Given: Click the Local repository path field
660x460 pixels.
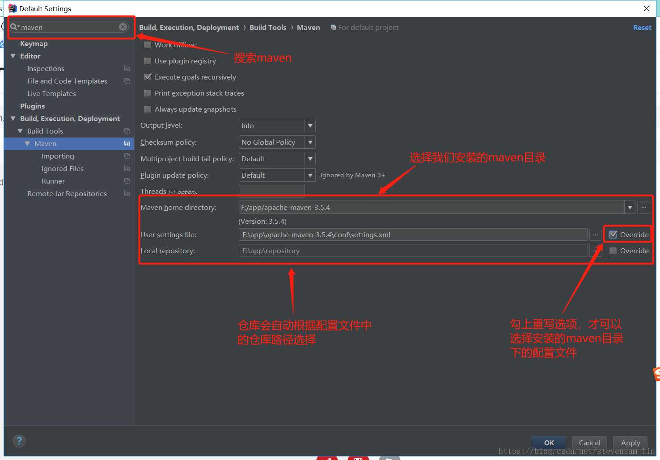Looking at the screenshot, I should click(413, 251).
